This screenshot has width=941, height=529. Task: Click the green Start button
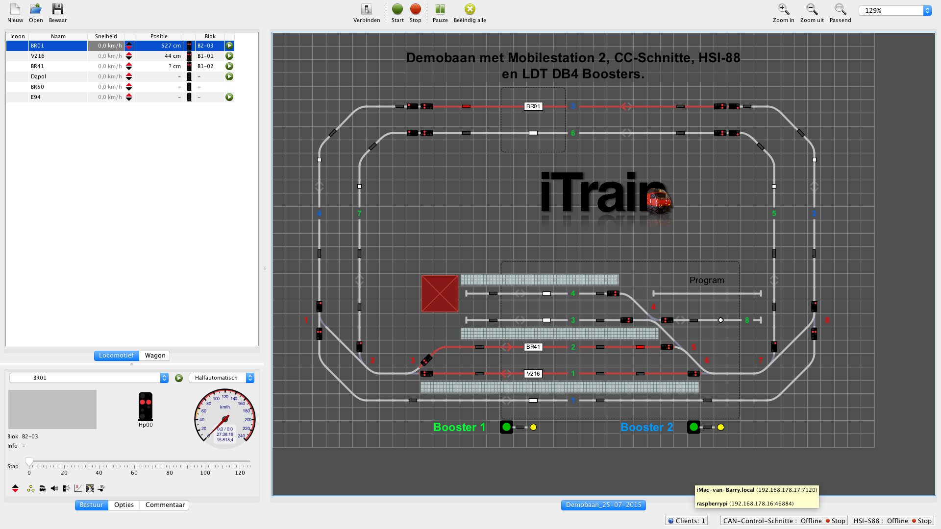[397, 13]
